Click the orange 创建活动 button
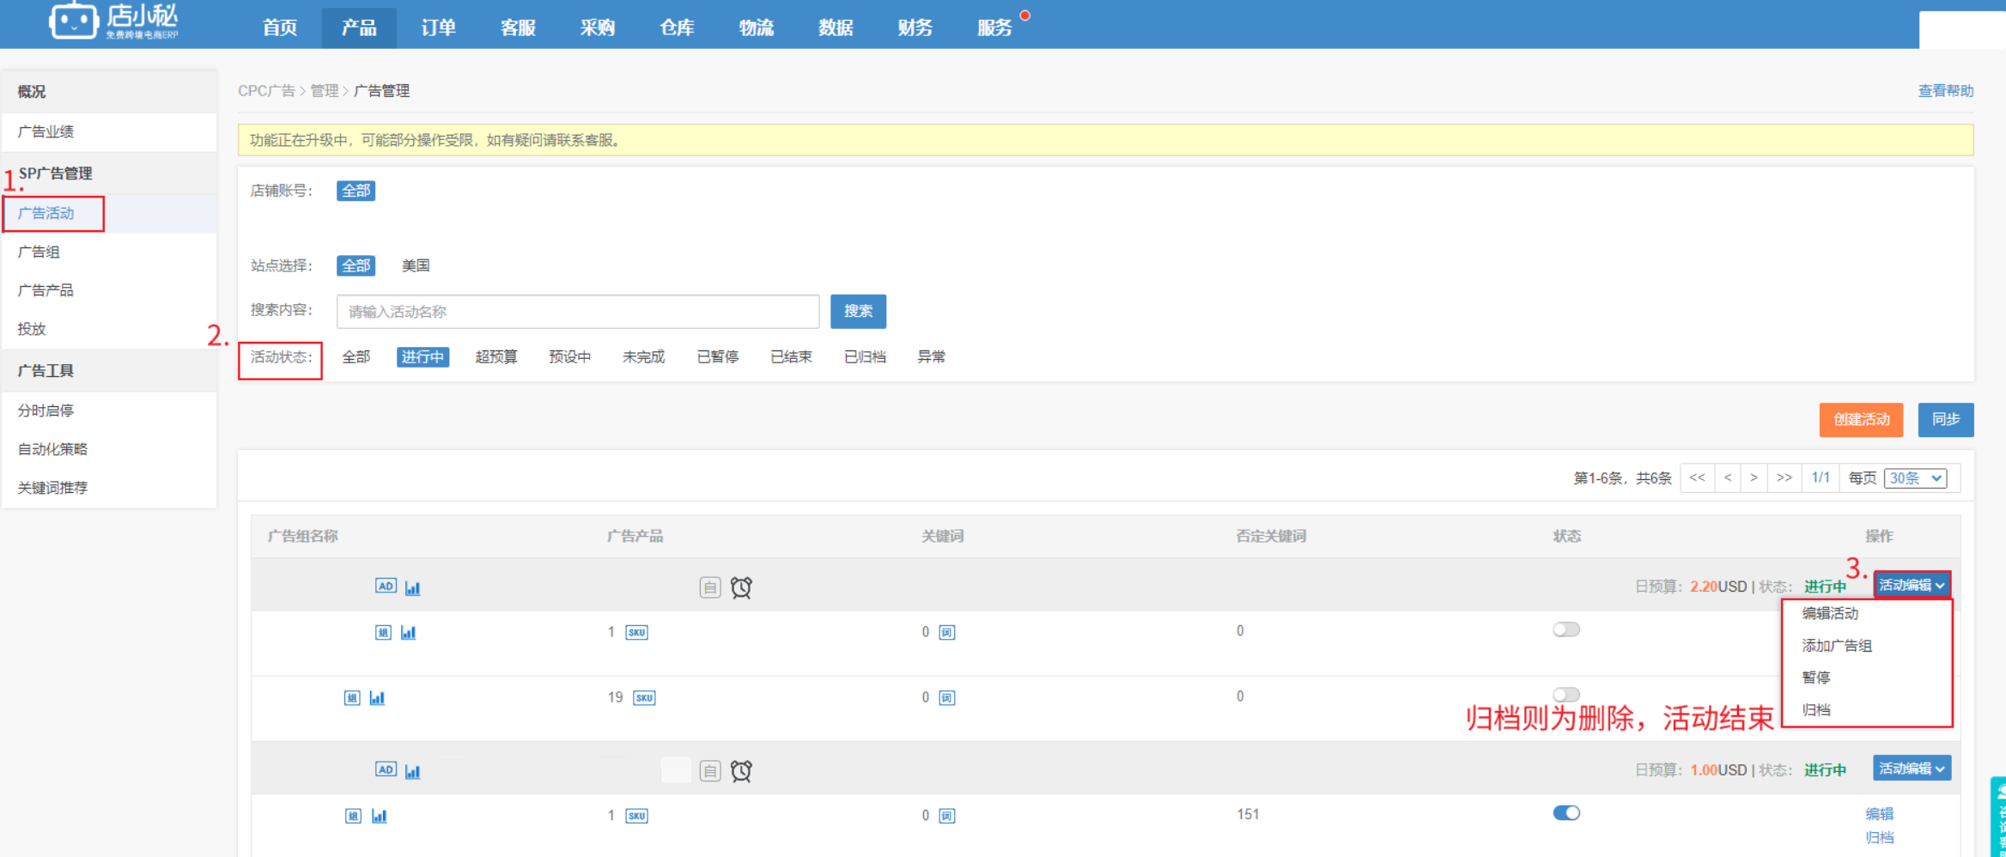Viewport: 2006px width, 857px height. (1861, 420)
